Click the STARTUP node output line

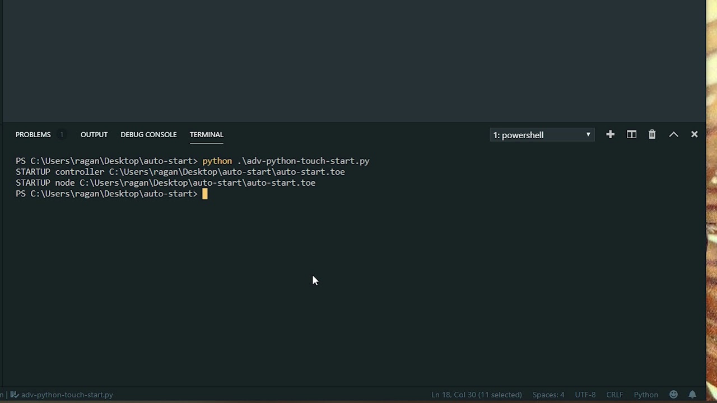click(x=165, y=182)
